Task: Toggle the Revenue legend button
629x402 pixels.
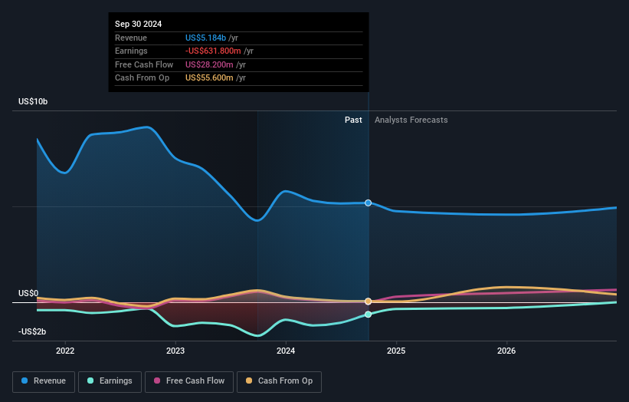Action: pos(44,381)
